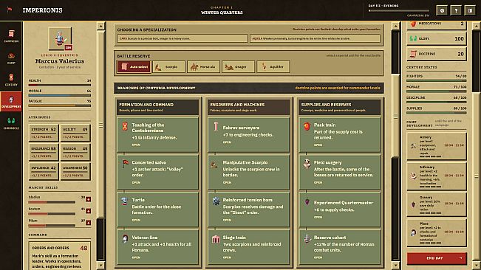Screen dimensions: 481x270
Task: Toggle the panel layout icon in header
Action: click(x=470, y=10)
